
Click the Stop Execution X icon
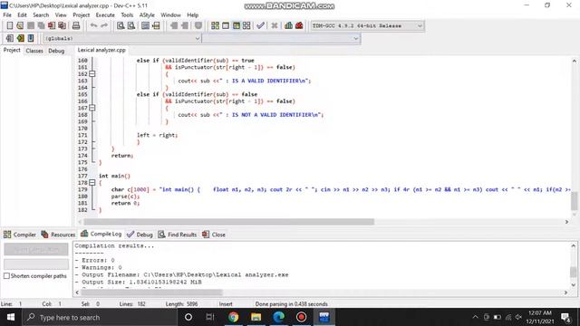click(274, 25)
